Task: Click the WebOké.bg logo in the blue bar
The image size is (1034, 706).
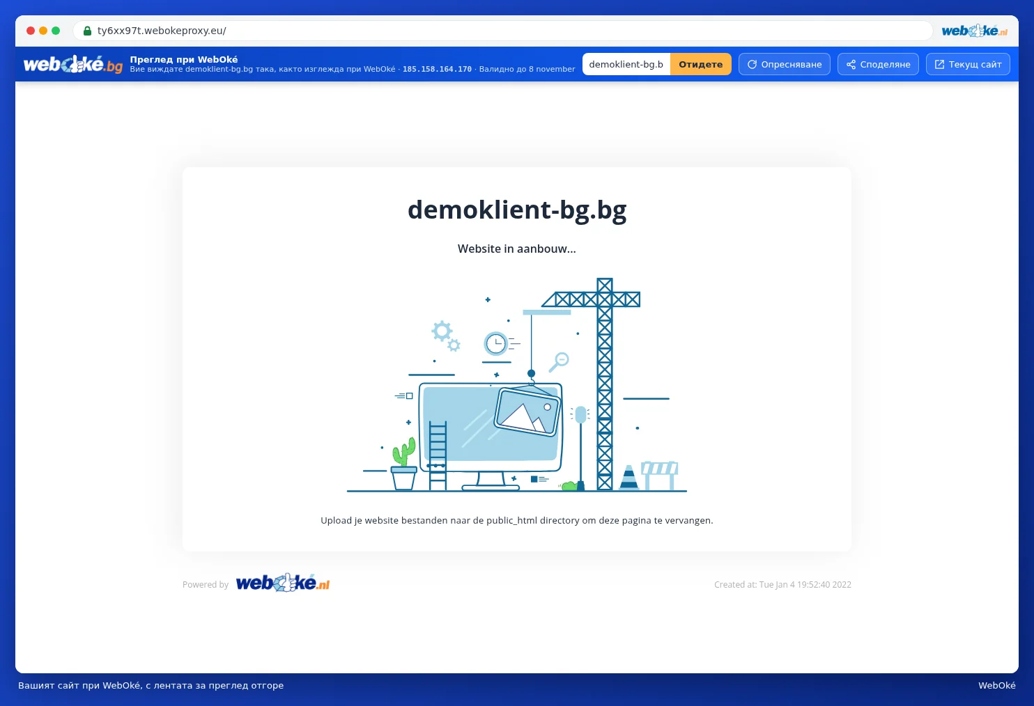Action: click(73, 65)
